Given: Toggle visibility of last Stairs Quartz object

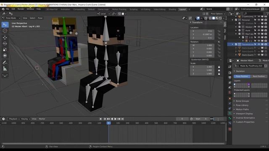Looking at the screenshot, I should tap(259, 55).
